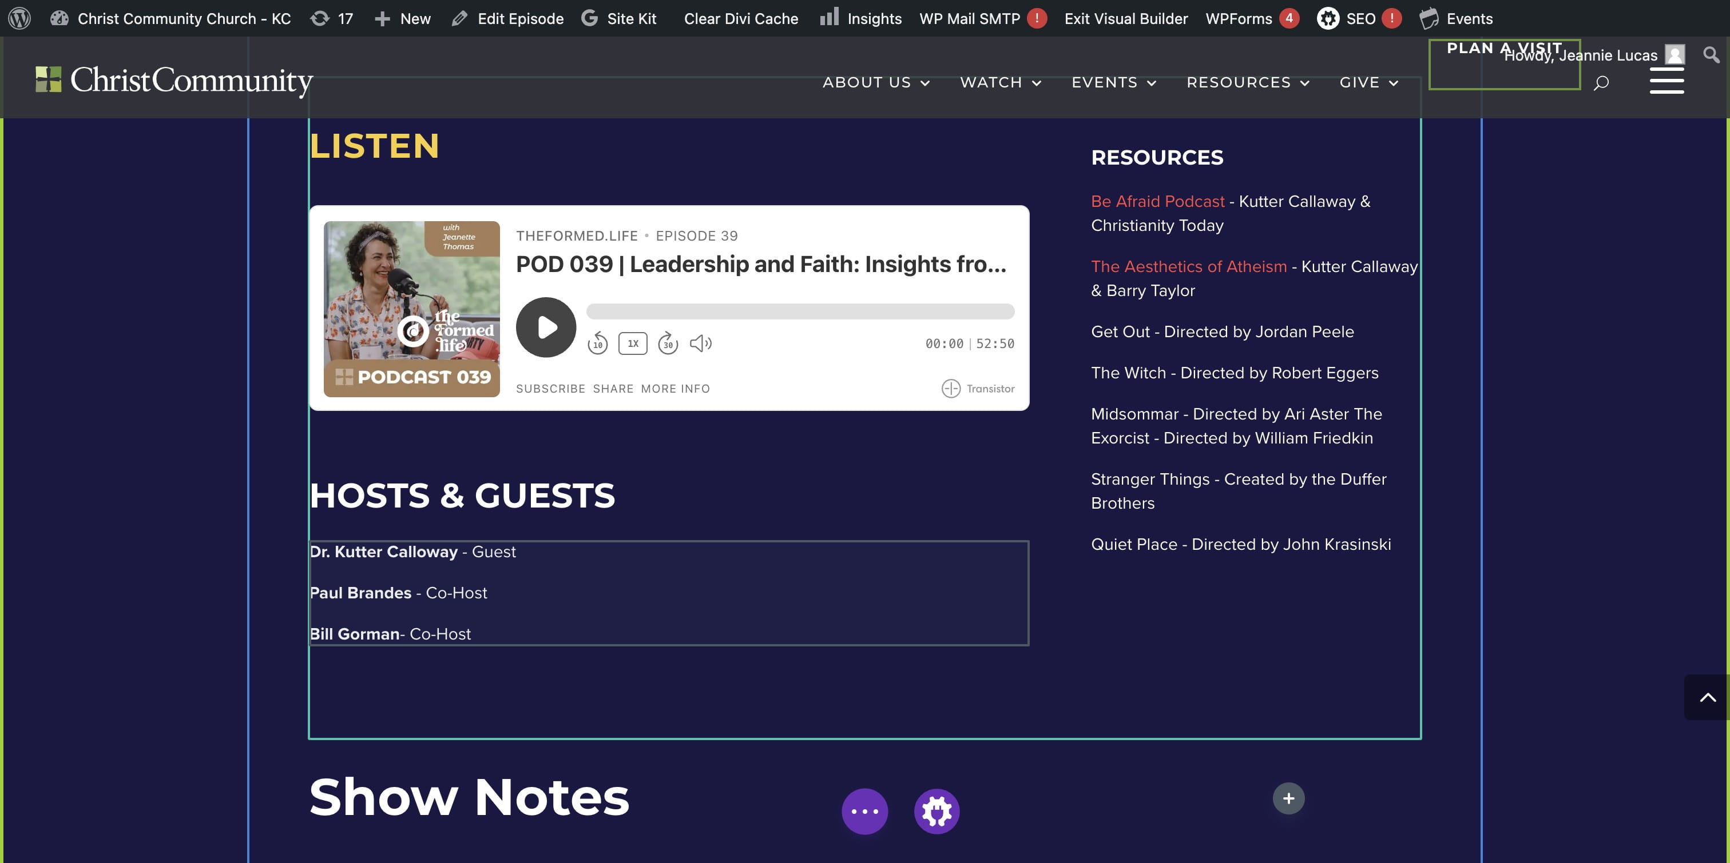Open the 17 pending updates icon
Image resolution: width=1730 pixels, height=863 pixels.
coord(331,18)
